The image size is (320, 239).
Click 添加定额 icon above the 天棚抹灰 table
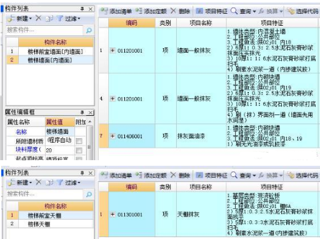139,175
